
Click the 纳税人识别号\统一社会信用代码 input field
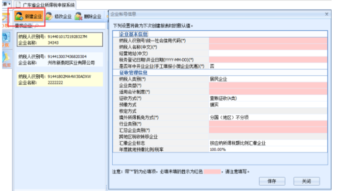[268, 41]
